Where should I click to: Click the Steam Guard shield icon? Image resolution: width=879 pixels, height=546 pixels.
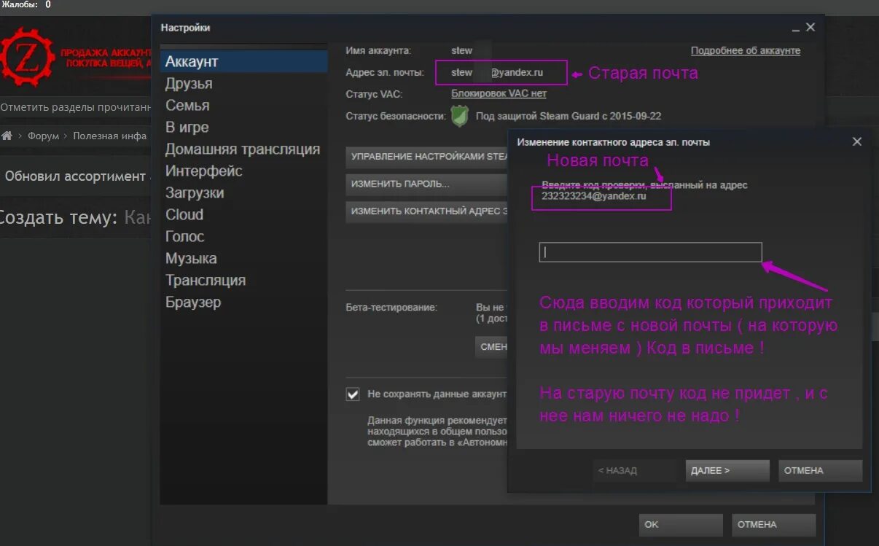tap(460, 116)
